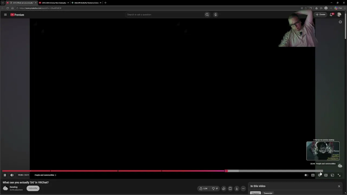Viewport: 347px width, 195px height.
Task: Open the YouTube guide hamburger menu
Action: pyautogui.click(x=5, y=15)
